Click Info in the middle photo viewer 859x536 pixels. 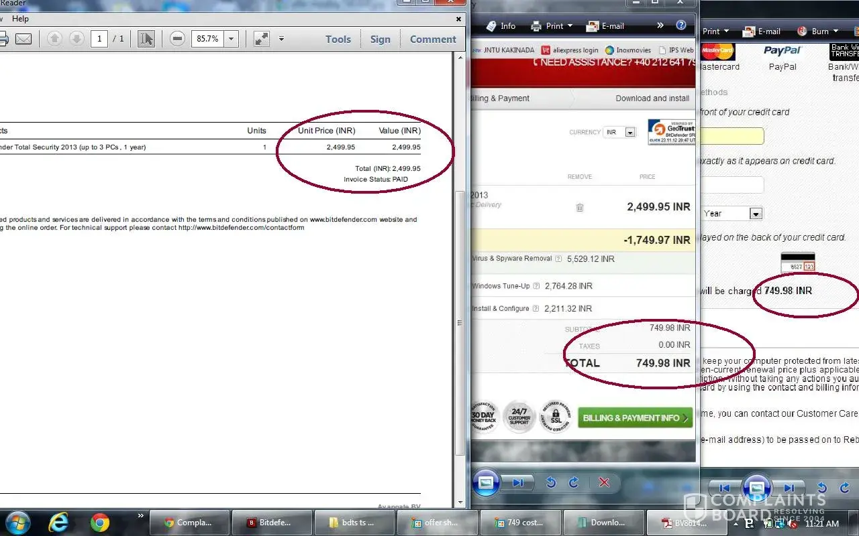tap(501, 26)
